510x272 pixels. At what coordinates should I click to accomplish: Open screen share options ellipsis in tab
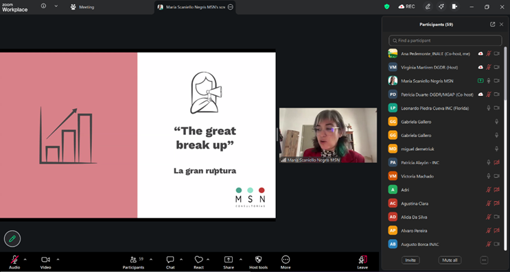230,7
